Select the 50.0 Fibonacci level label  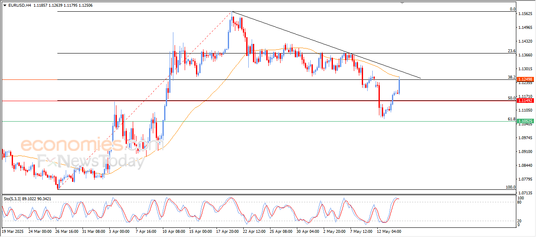[x=512, y=98]
